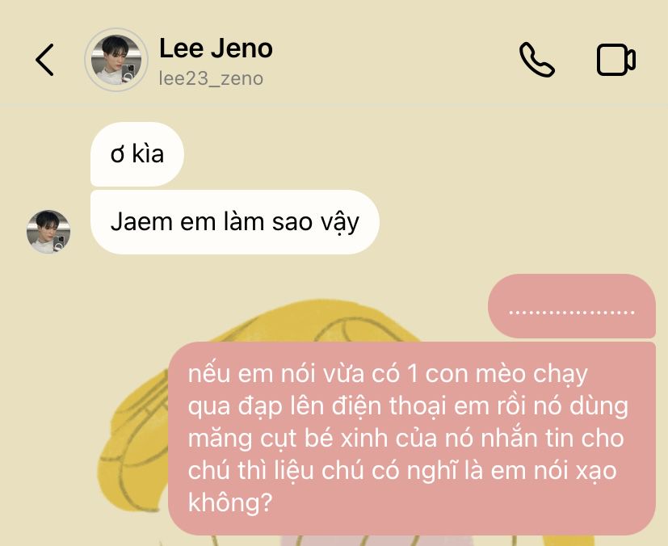Click the 'chú thì liệu chú' text line
This screenshot has height=546, width=668.
[x=402, y=471]
